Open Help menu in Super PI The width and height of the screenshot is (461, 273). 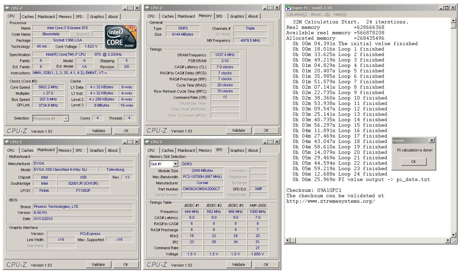click(x=340, y=14)
